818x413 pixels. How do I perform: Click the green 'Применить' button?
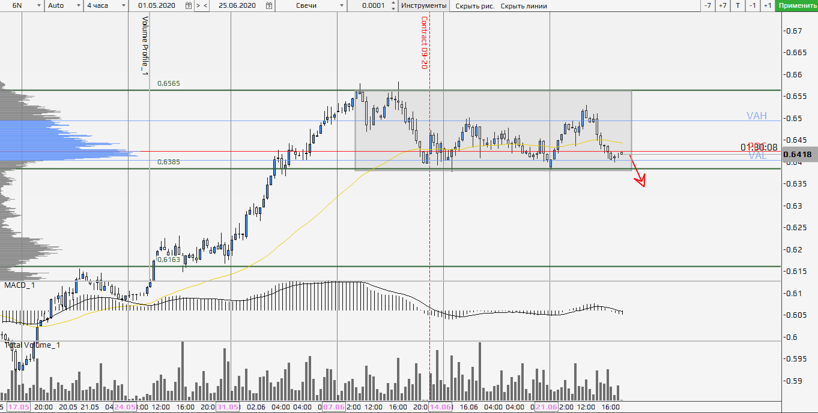(796, 5)
